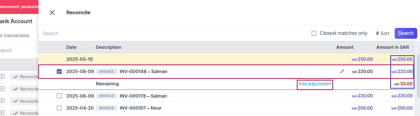Switch to the transactions tab in background
Screen dimensions: 420x116
[x=14, y=36]
